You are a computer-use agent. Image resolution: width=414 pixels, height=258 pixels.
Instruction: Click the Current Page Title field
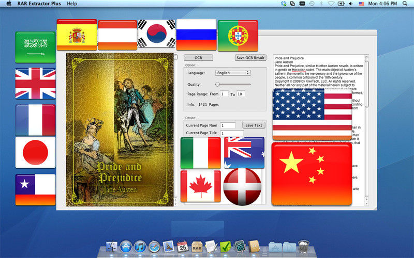click(232, 133)
